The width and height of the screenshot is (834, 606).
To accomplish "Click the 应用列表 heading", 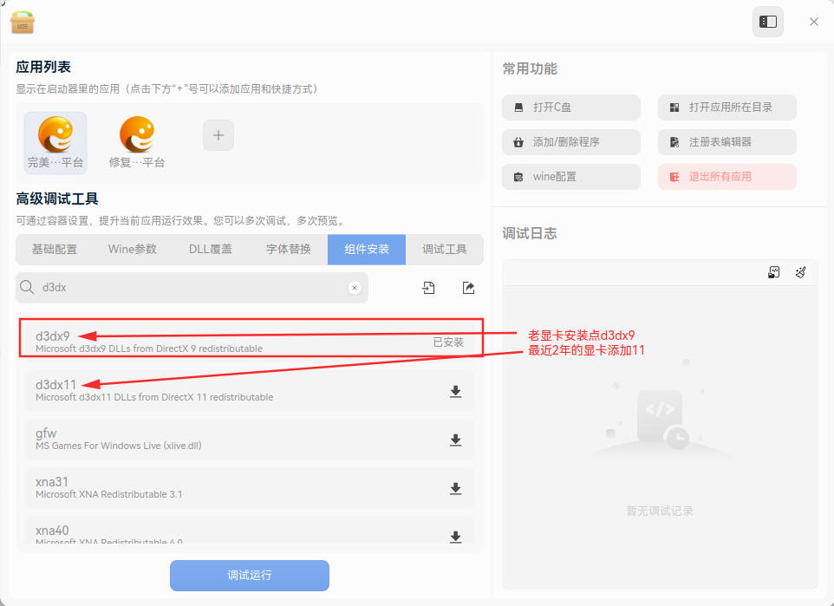I will [43, 67].
